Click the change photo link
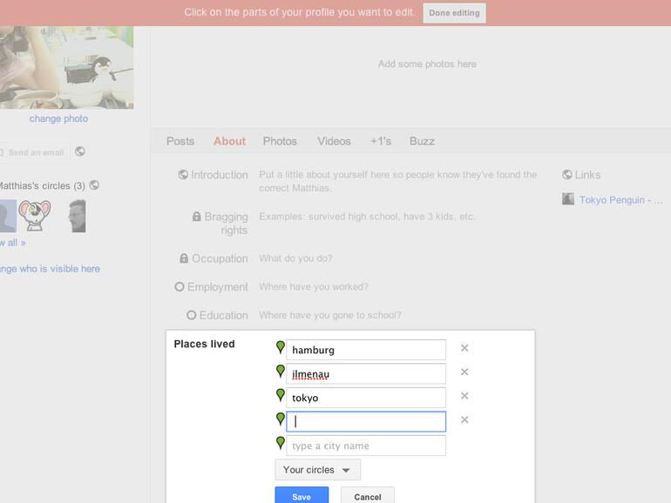671x503 pixels. point(58,118)
